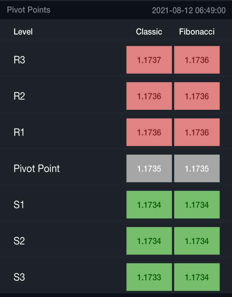The height and width of the screenshot is (297, 232).
Task: Select the Classic S1 green cell
Action: click(149, 205)
